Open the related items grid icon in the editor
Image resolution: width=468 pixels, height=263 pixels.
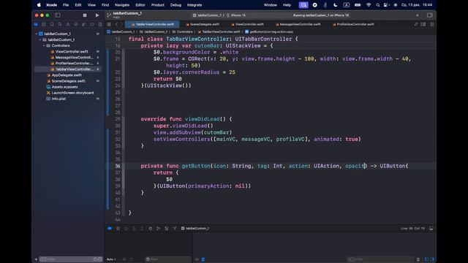tap(109, 24)
